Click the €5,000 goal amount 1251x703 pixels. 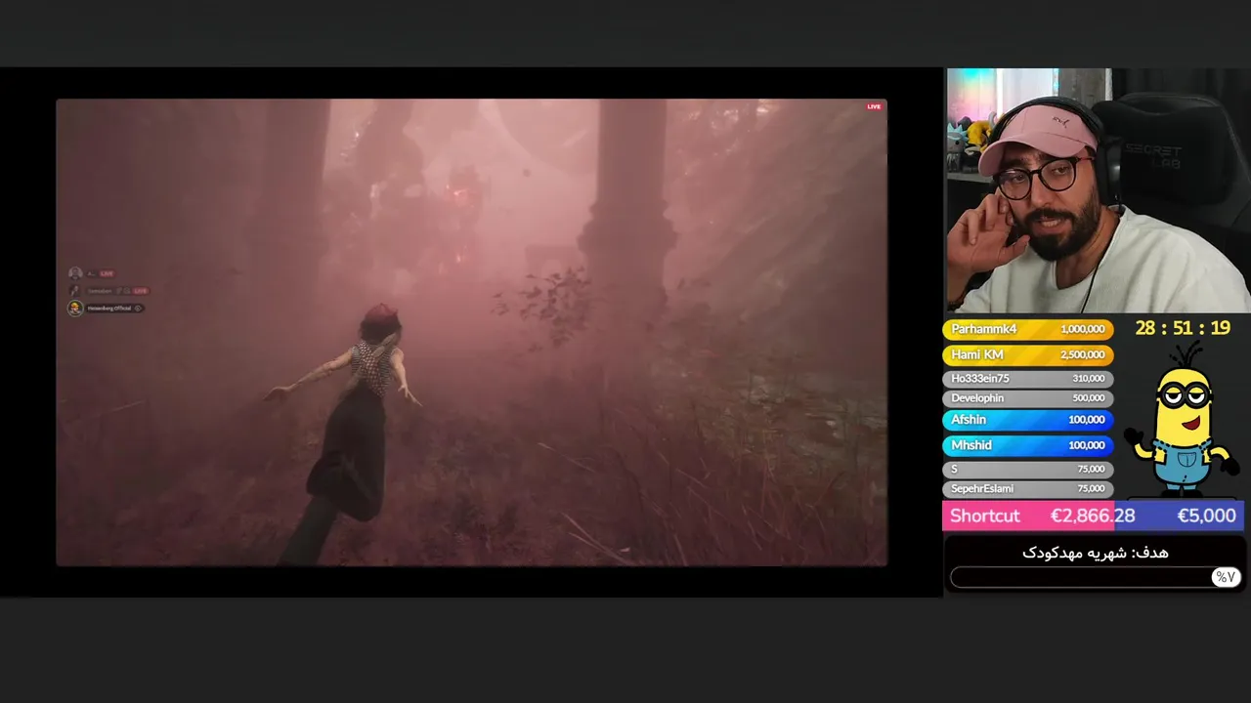pyautogui.click(x=1206, y=516)
